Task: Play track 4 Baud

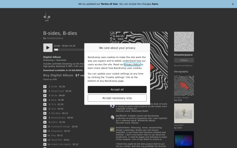Action: [x=45, y=100]
